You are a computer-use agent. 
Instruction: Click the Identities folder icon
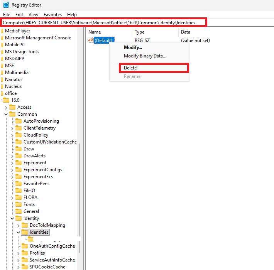tap(25, 232)
